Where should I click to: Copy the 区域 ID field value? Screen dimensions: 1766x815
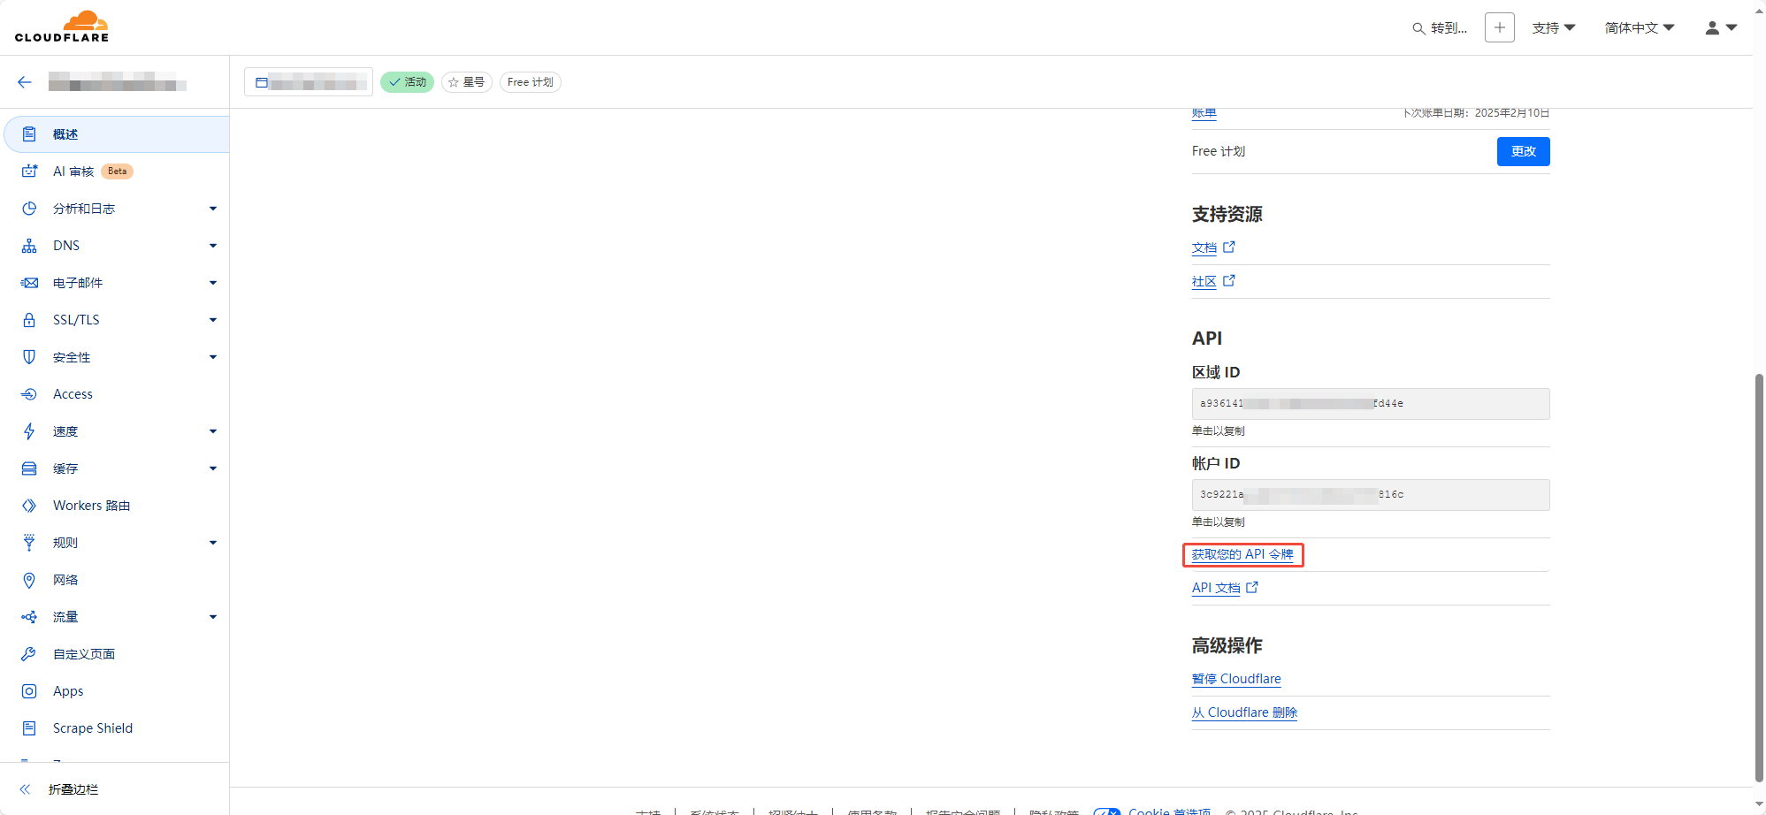(x=1371, y=404)
